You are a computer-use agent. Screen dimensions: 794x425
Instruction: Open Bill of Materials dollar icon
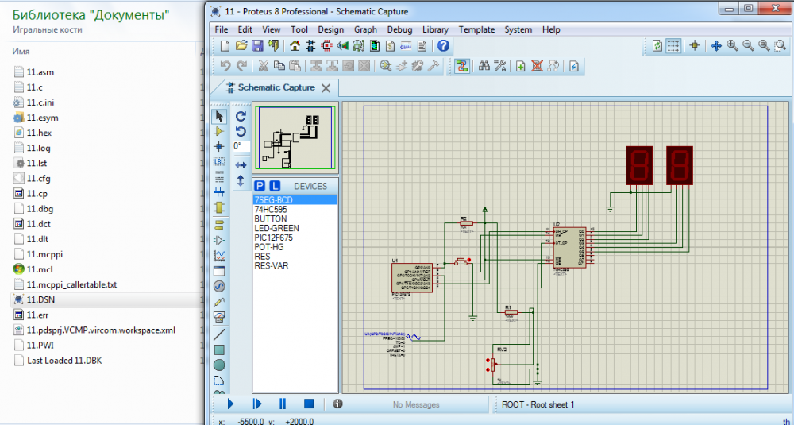pyautogui.click(x=390, y=46)
